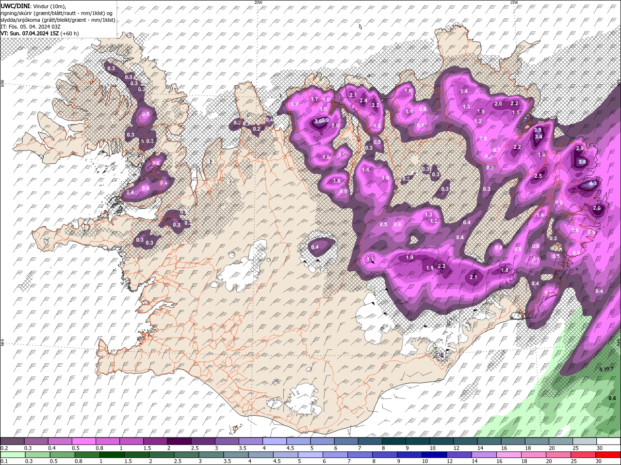Click the "3.5" snowfall value on the map
Screen dimensions: 621x465
(x=538, y=130)
